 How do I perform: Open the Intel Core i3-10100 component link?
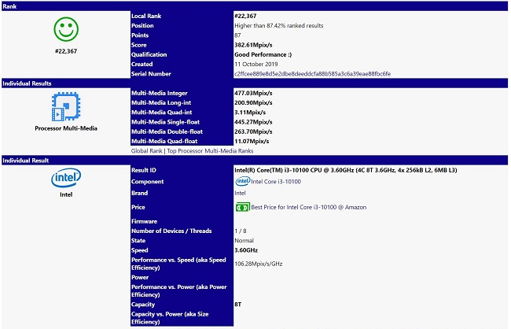[276, 182]
